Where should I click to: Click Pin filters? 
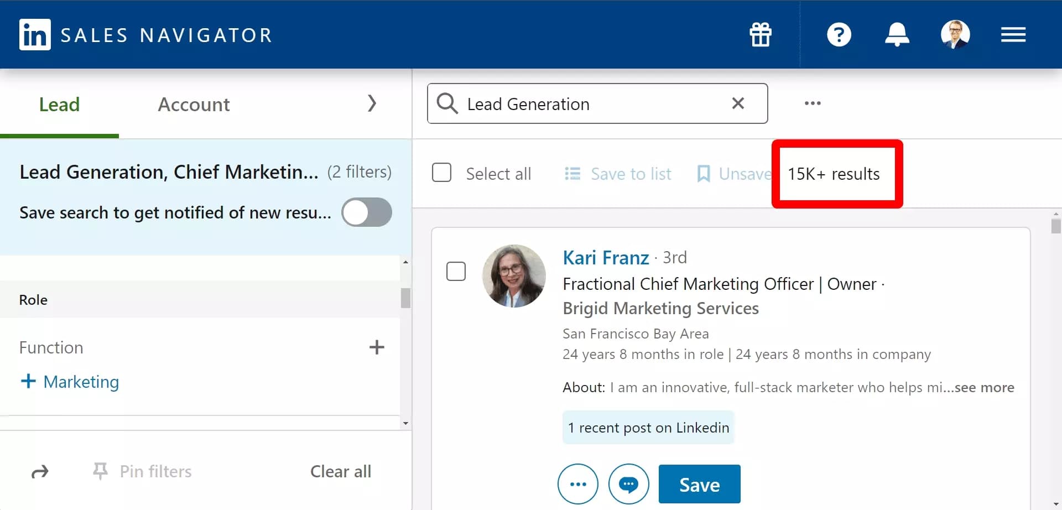click(x=142, y=471)
